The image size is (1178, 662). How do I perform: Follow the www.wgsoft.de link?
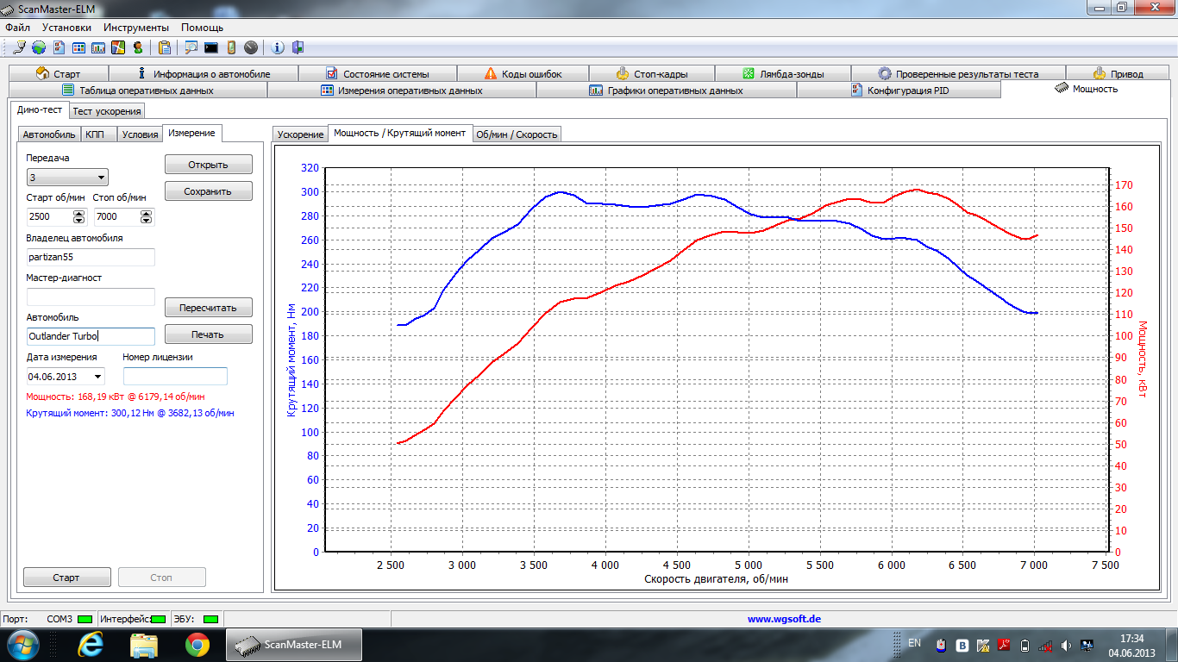[783, 619]
